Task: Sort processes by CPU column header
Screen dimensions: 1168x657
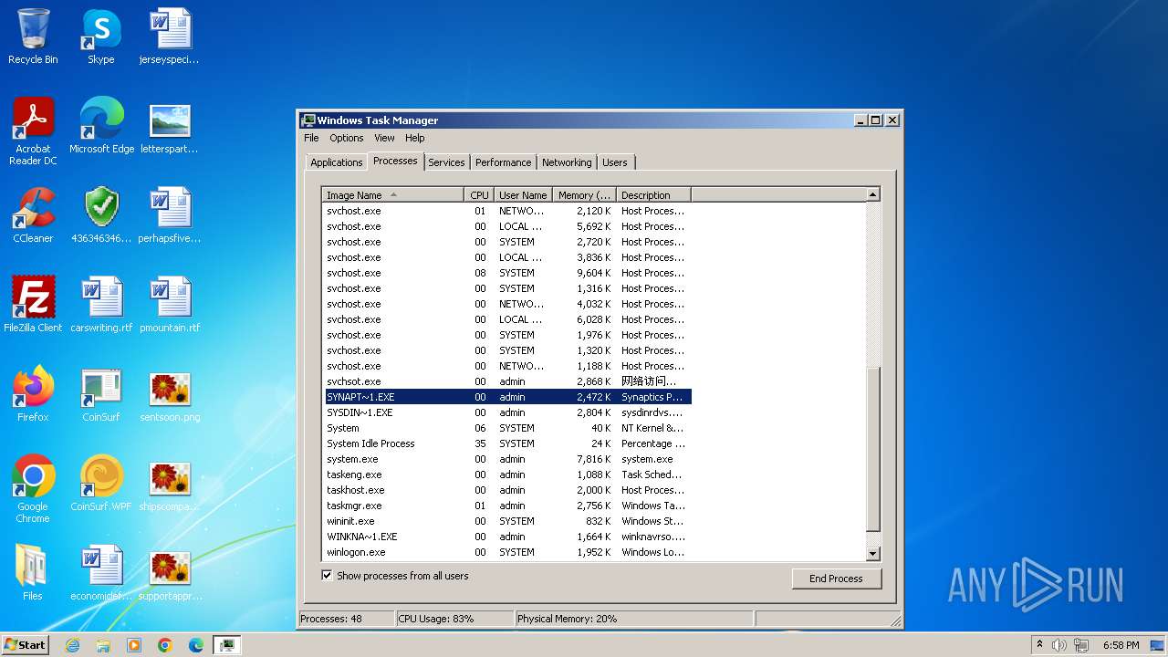Action: coord(480,194)
